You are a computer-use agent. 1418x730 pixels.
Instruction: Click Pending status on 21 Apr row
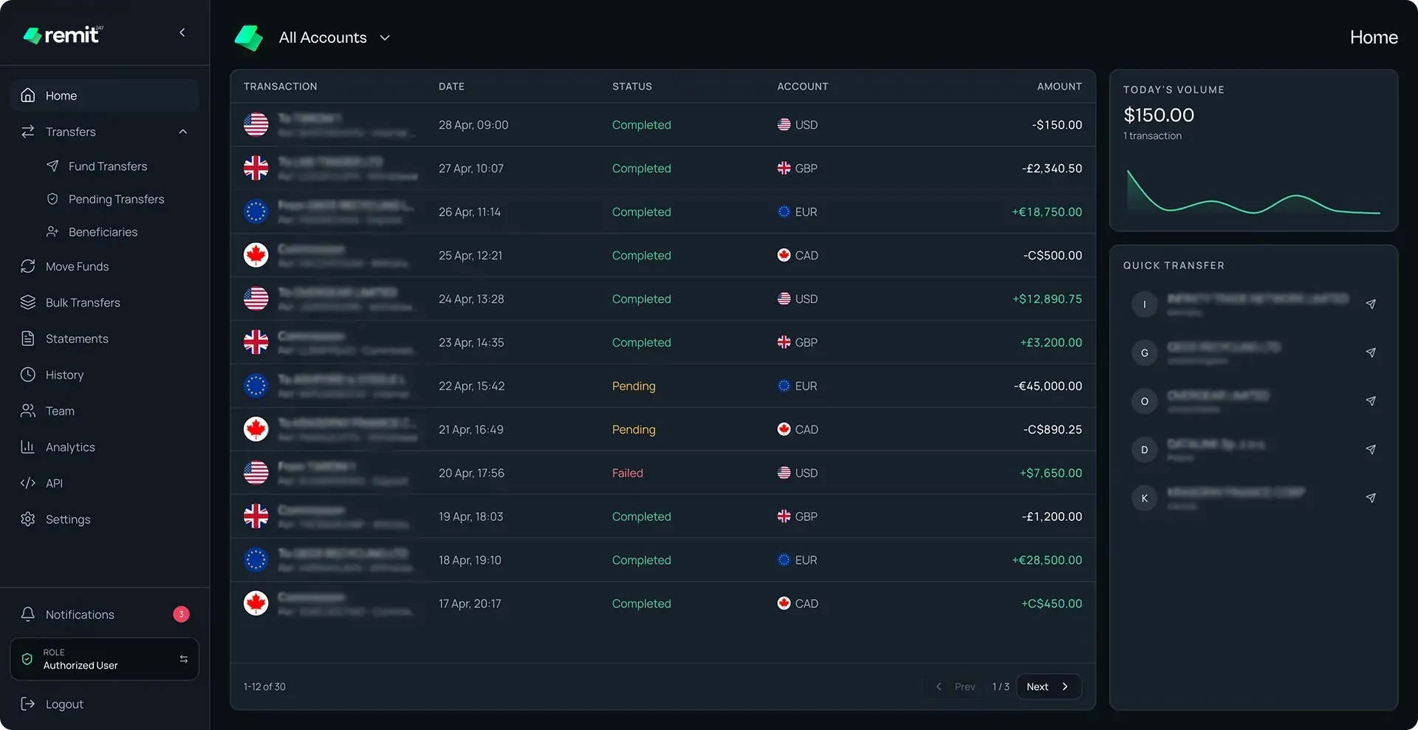pos(634,429)
